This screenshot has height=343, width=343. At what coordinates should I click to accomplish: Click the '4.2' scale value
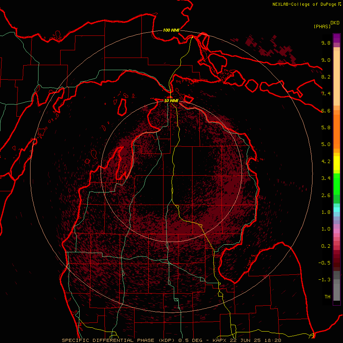click(326, 162)
